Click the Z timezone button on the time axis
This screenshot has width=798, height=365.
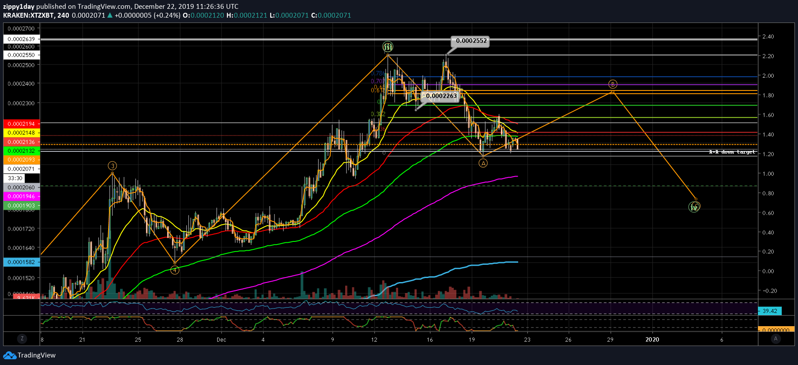22,339
